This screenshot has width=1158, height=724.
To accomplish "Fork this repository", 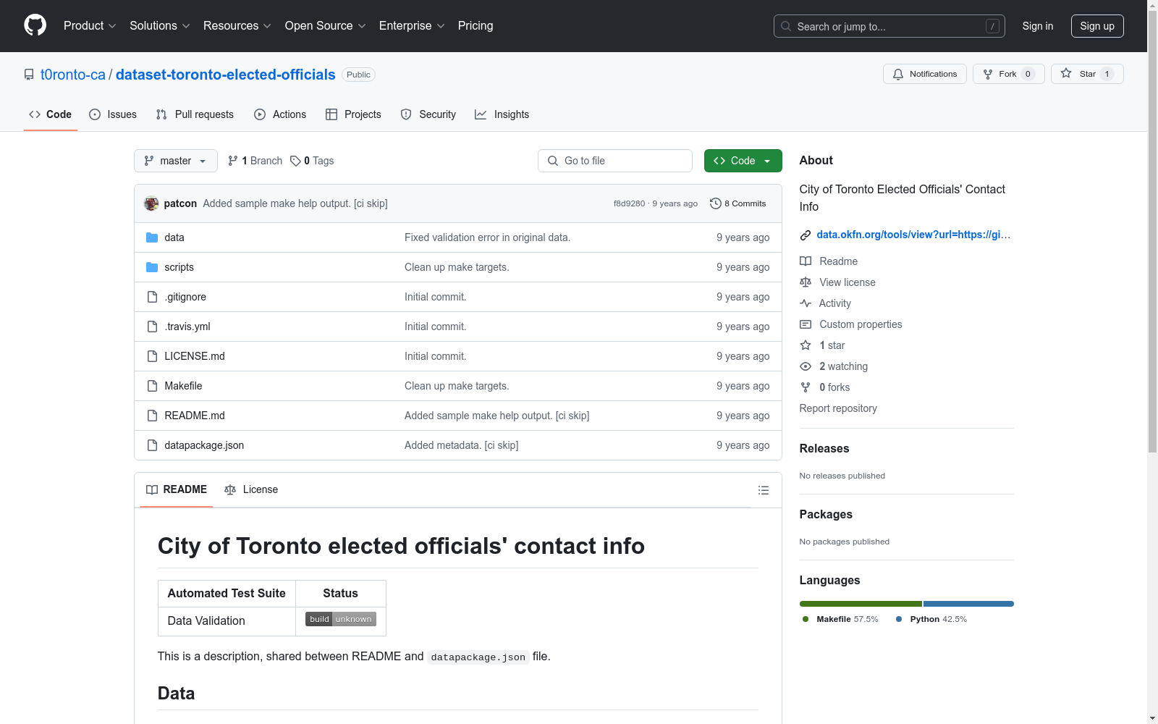I will coord(1009,74).
